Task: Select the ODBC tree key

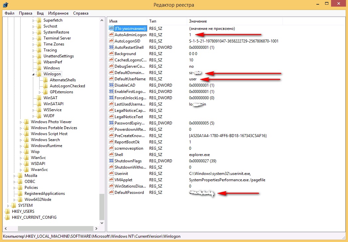Action: [30, 182]
